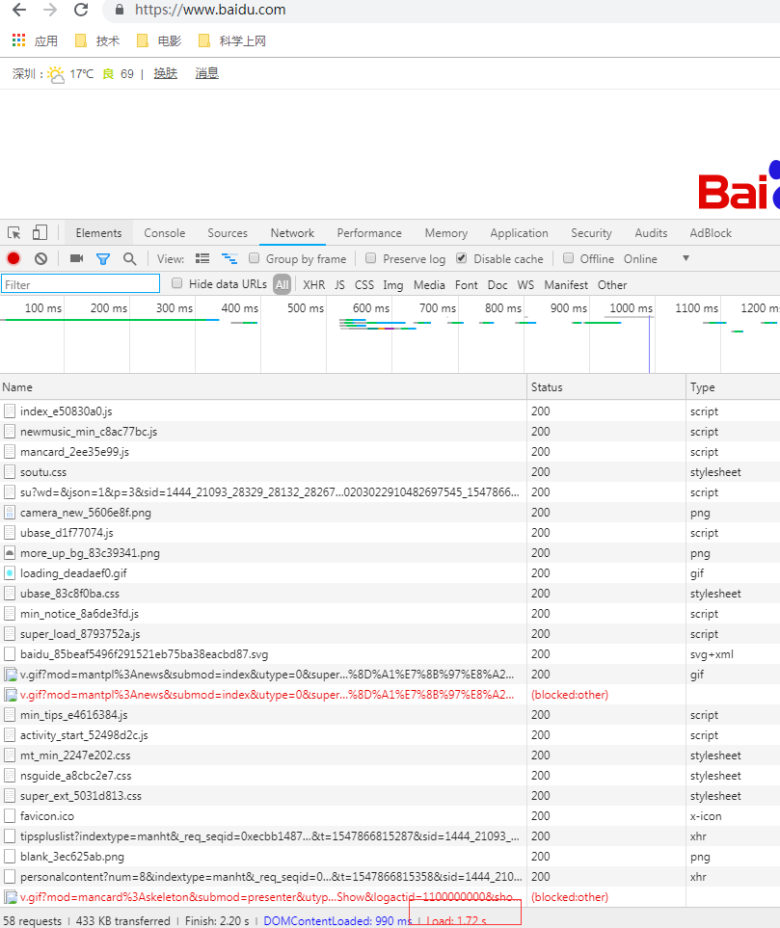The height and width of the screenshot is (928, 780).
Task: Toggle the filter funnel icon
Action: pos(103,259)
